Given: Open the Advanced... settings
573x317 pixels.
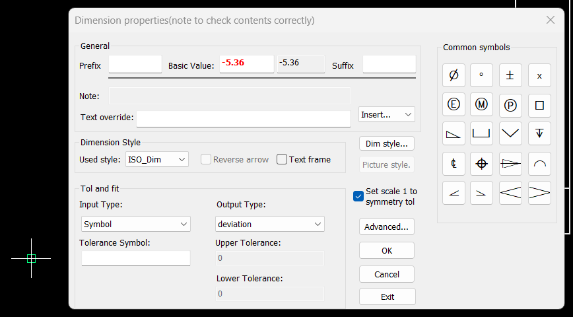Looking at the screenshot, I should (387, 227).
